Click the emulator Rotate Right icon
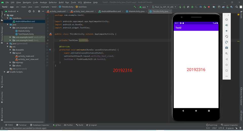This screenshot has width=243, height=131. point(227,42)
